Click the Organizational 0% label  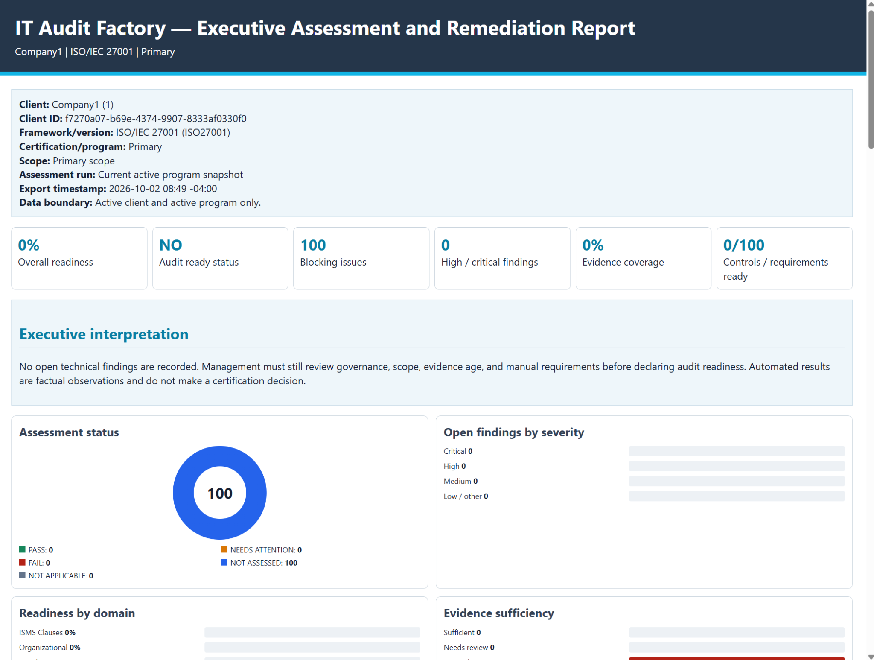coord(50,647)
